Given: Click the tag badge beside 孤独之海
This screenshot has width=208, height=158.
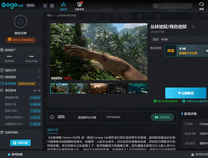Looking at the screenshot, I should pos(35,104).
